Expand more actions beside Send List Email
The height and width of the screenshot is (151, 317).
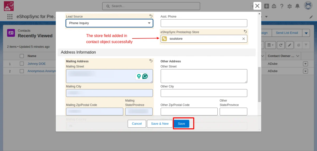[306, 33]
